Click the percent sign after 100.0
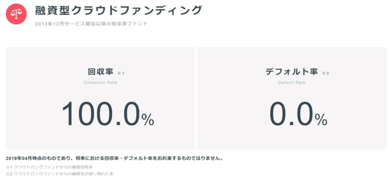 [148, 120]
